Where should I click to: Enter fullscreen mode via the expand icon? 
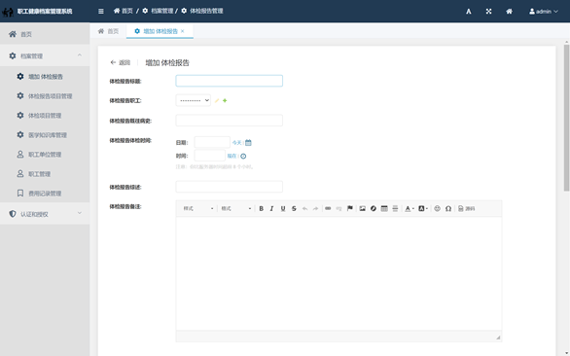(488, 12)
